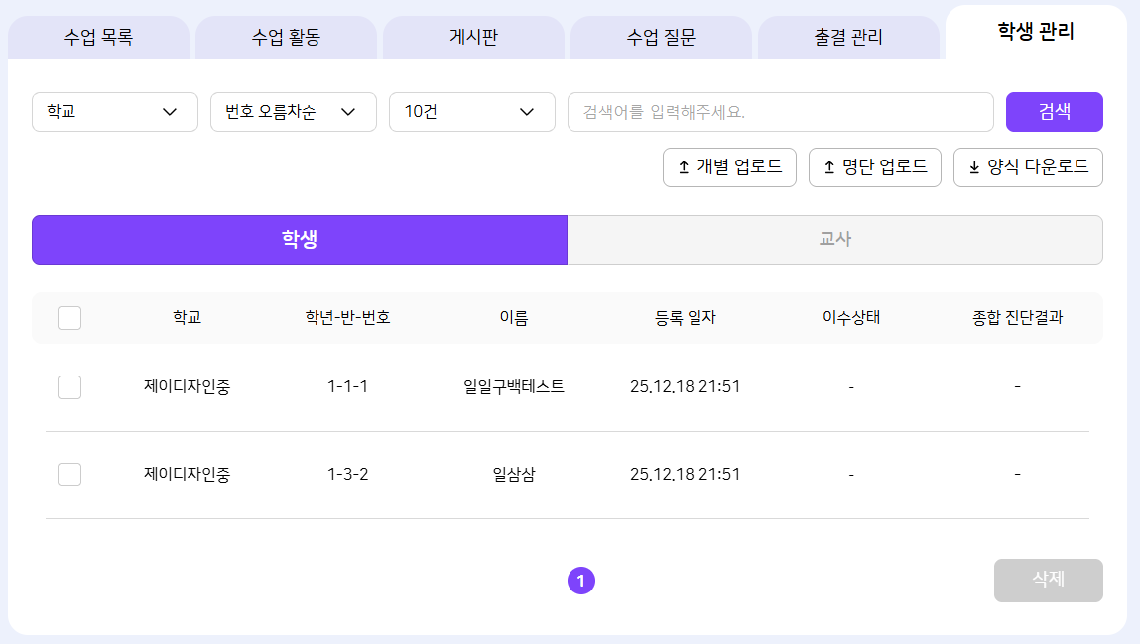Expand the 번호 오름차순 sort dropdown
The height and width of the screenshot is (644, 1140).
tap(294, 112)
